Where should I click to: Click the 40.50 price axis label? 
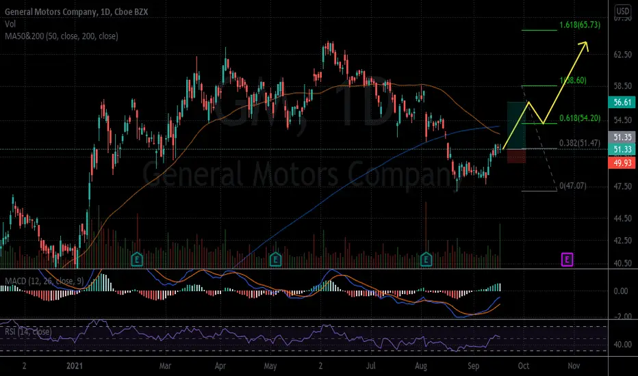(622, 263)
